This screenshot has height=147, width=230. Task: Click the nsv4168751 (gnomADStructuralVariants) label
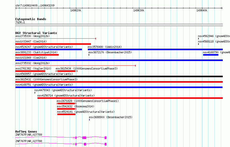point(44,85)
